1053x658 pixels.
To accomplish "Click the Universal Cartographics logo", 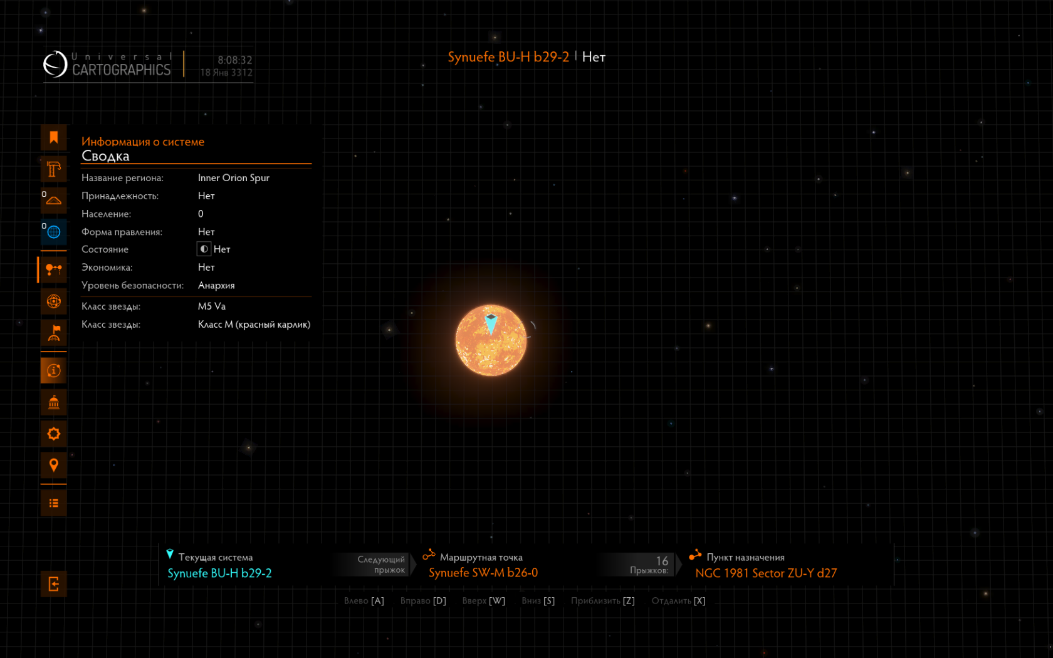I will click(x=107, y=64).
